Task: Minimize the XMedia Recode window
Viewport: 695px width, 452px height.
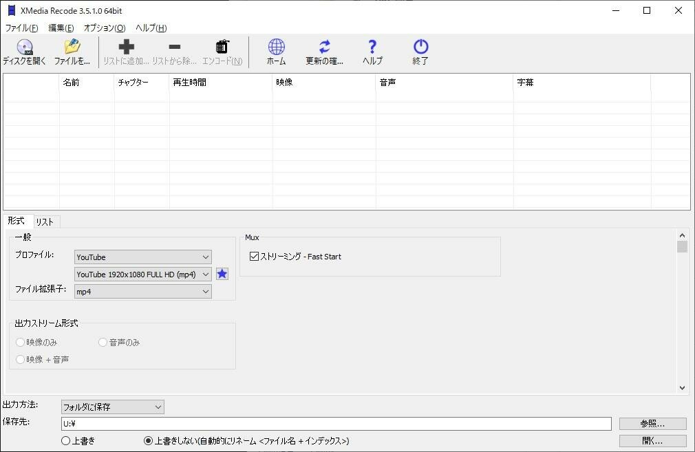Action: [616, 10]
